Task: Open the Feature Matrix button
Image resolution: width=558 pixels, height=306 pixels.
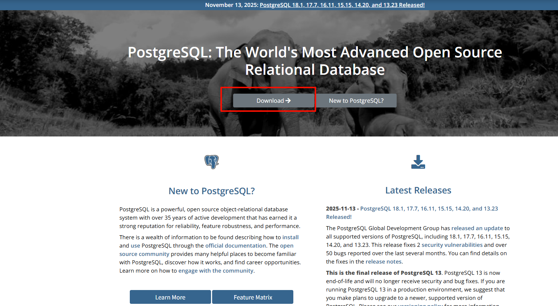Action: [253, 297]
